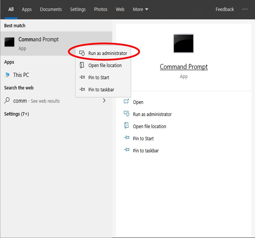Click Open in the right details pane
This screenshot has height=238, width=255.
[138, 102]
